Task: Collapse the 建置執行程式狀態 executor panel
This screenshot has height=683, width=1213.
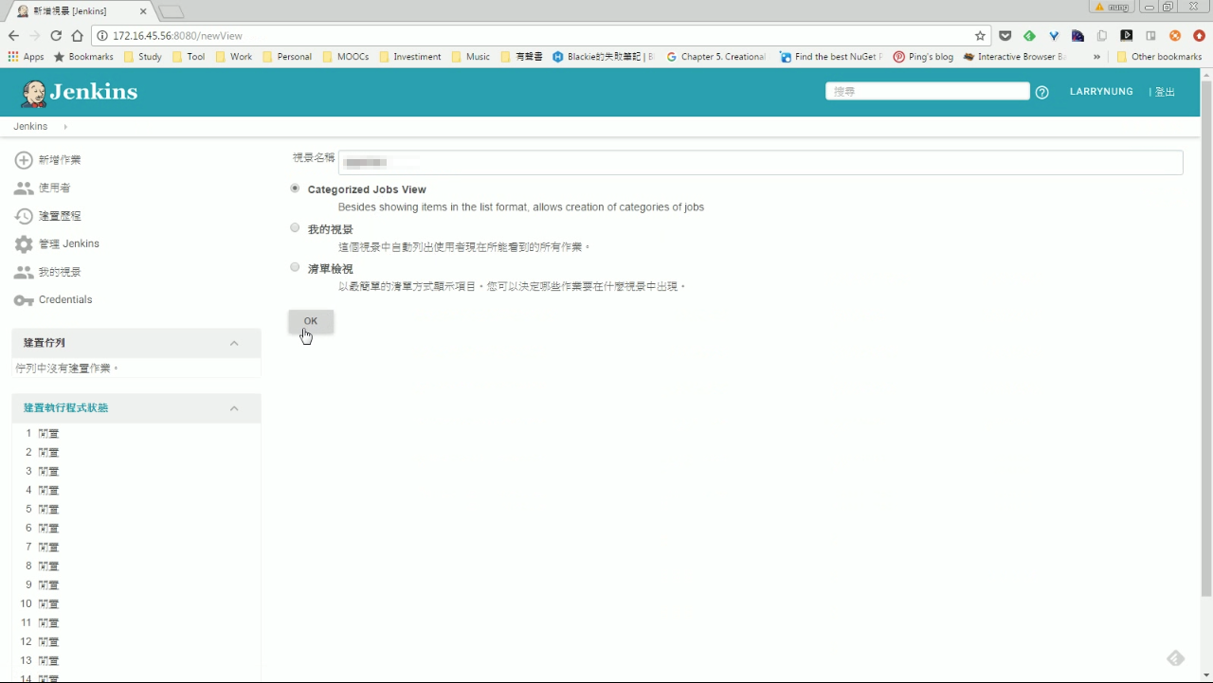Action: 234,408
